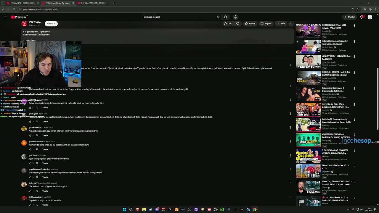Open @sametunsat6835's orange profile avatar

click(24, 143)
